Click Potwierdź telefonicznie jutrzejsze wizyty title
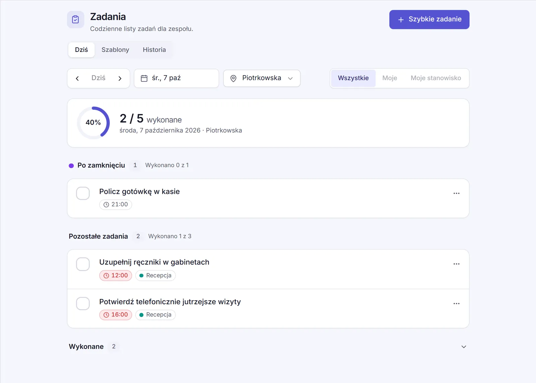Screen dimensions: 536x383 (170, 302)
